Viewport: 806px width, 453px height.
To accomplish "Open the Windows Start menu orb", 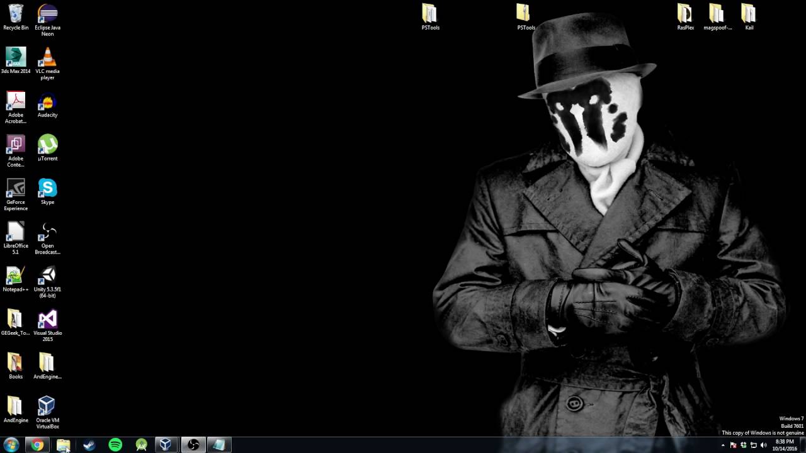I will [x=11, y=445].
